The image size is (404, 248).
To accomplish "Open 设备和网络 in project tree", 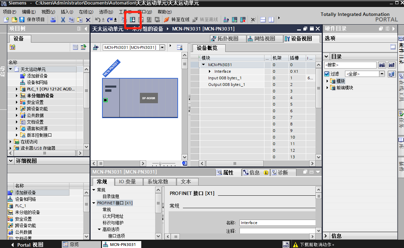I will coord(37,82).
